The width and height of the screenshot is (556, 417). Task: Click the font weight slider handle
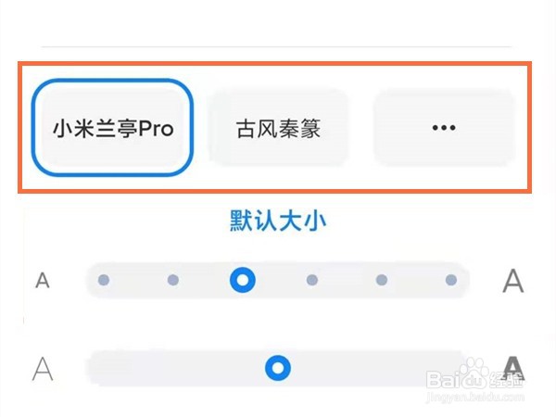click(x=278, y=368)
